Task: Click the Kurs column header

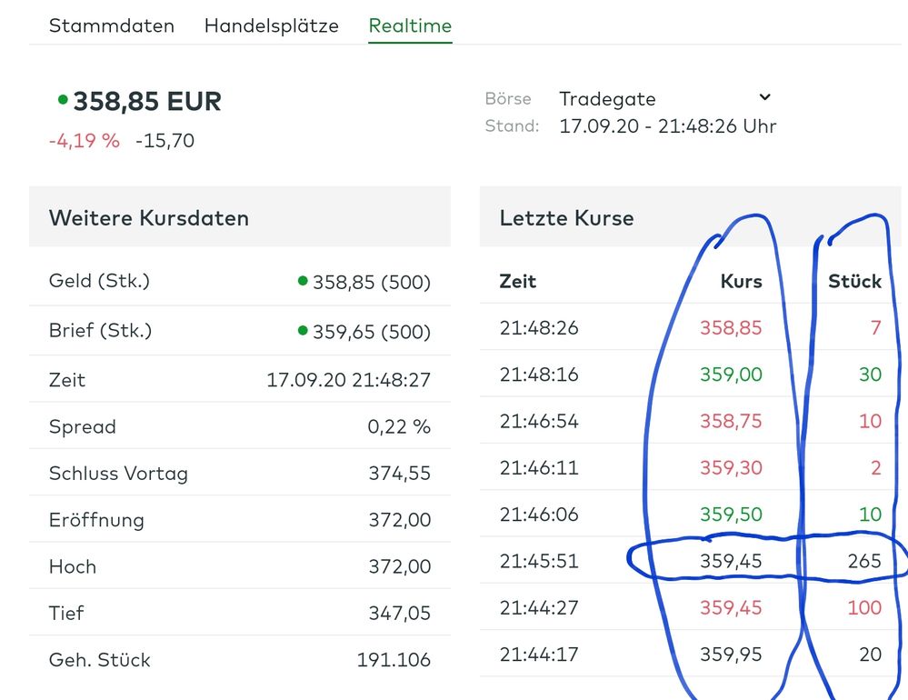Action: tap(741, 282)
